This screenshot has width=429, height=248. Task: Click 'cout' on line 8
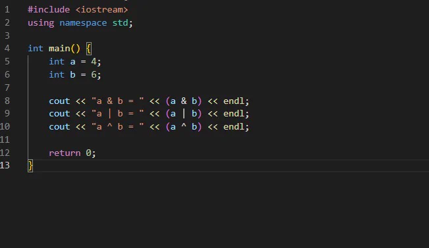(x=59, y=101)
